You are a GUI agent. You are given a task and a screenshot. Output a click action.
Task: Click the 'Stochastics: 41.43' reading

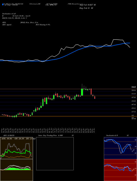[9, 14]
